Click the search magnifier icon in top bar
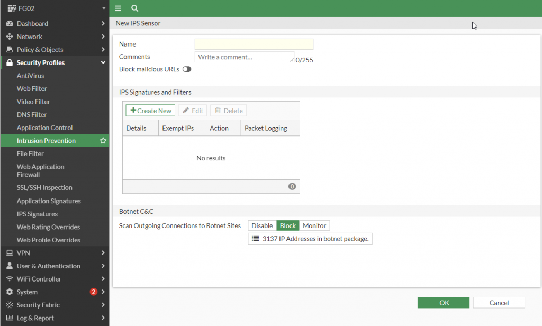This screenshot has width=542, height=326. coord(134,8)
